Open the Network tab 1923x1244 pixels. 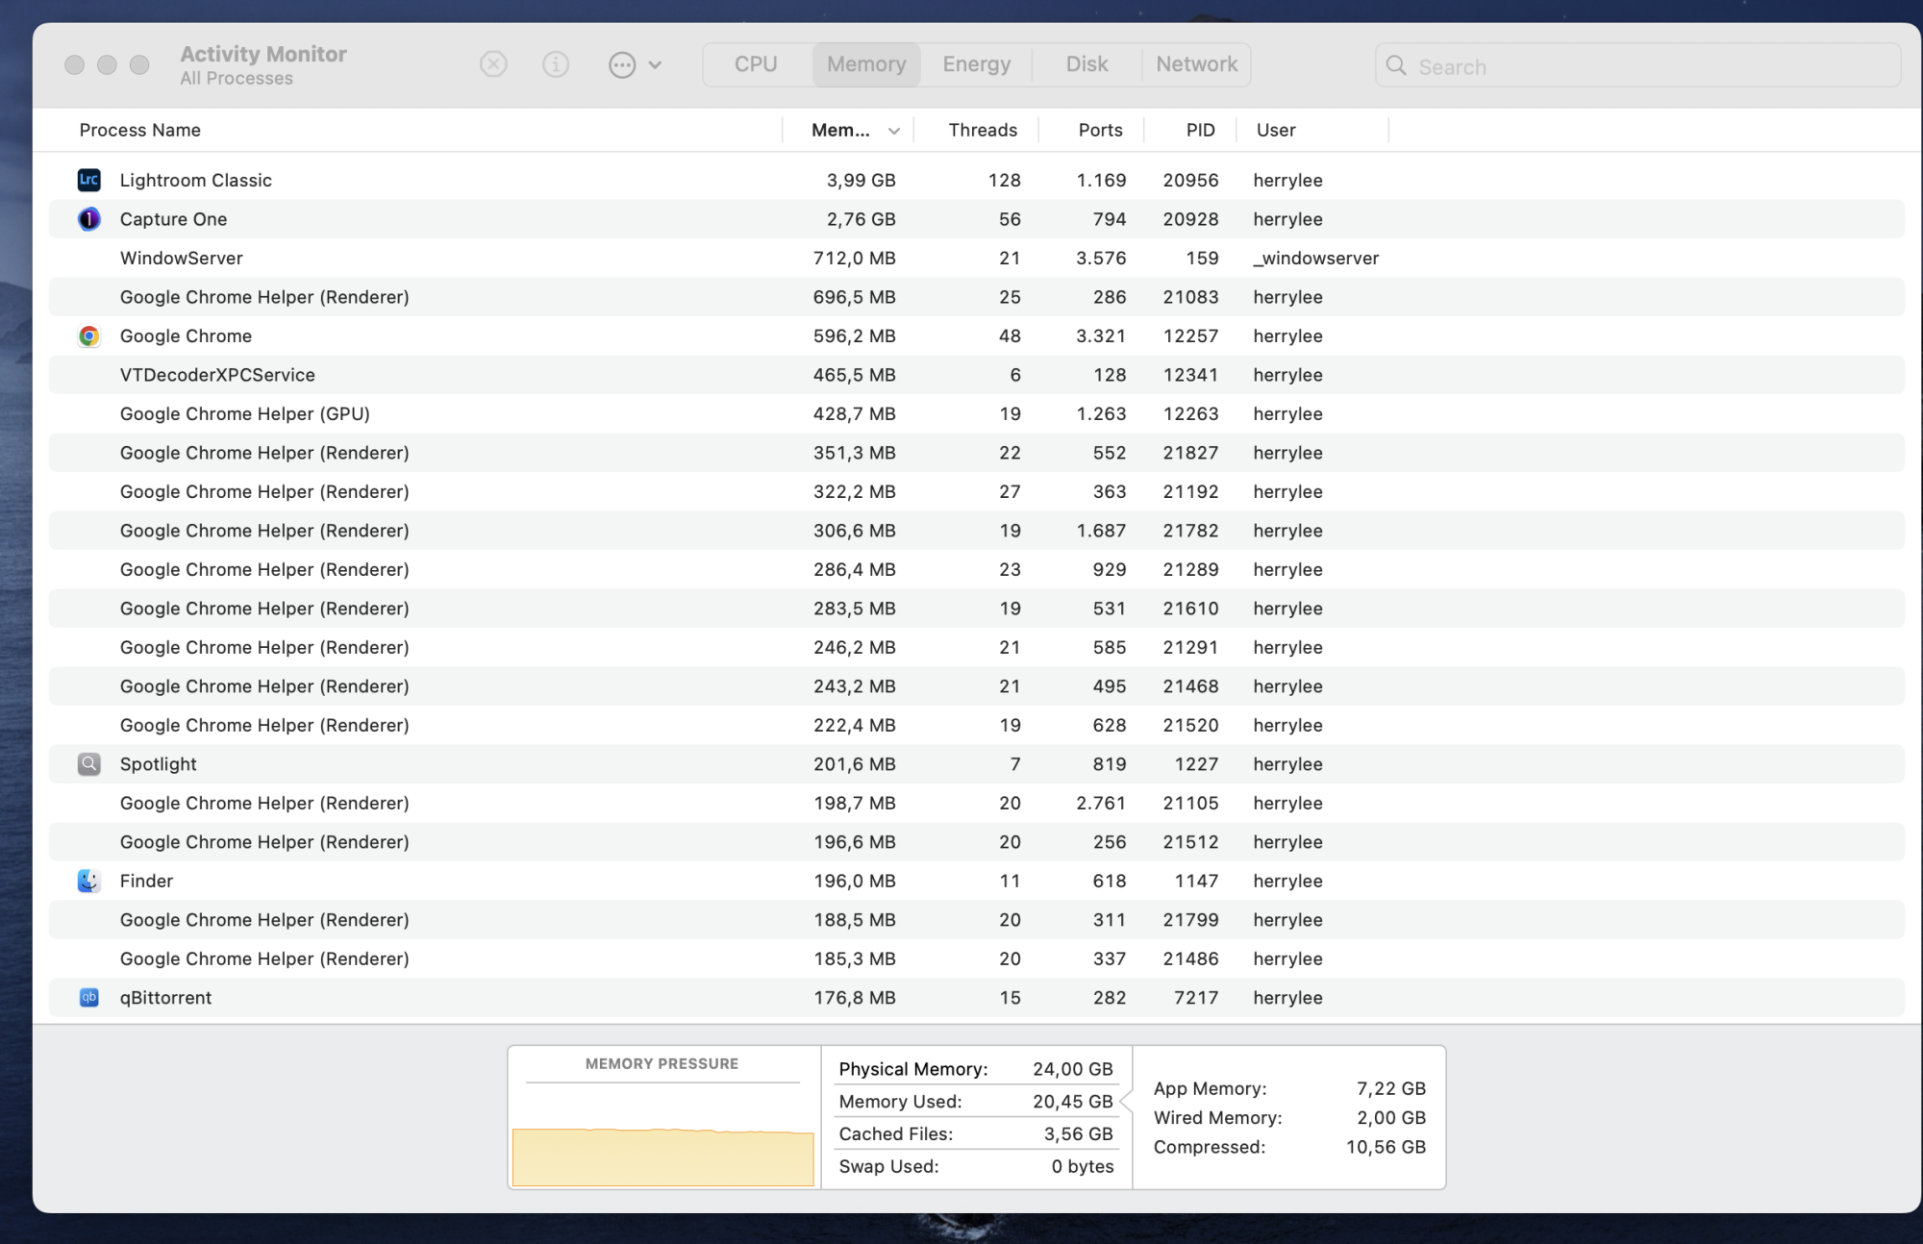coord(1196,64)
